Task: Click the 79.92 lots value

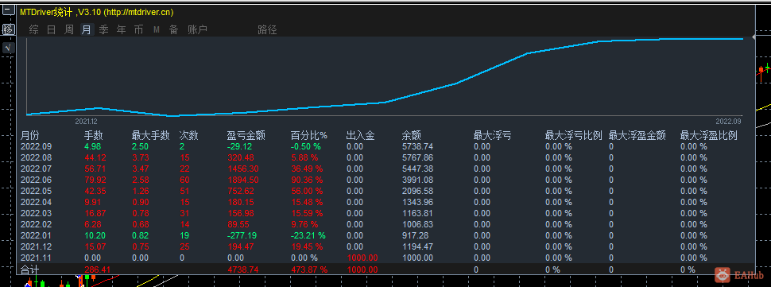Action: [95, 180]
